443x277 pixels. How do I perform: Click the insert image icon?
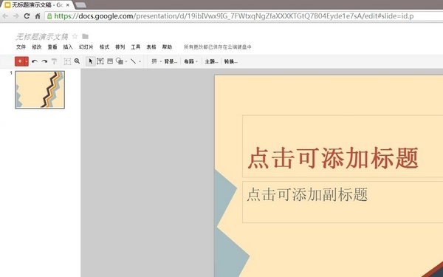pyautogui.click(x=110, y=61)
